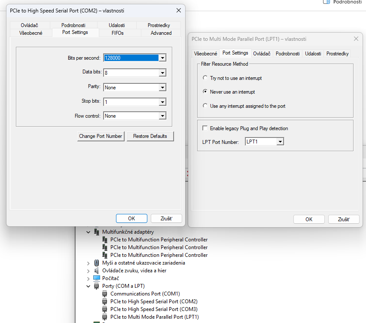This screenshot has width=366, height=323.
Task: Select 'Use any interrupt assigned to the port'
Action: click(x=205, y=106)
